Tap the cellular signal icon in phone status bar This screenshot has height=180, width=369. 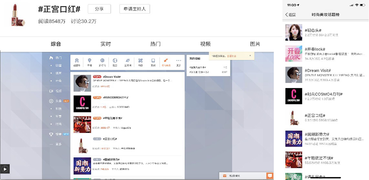click(352, 5)
